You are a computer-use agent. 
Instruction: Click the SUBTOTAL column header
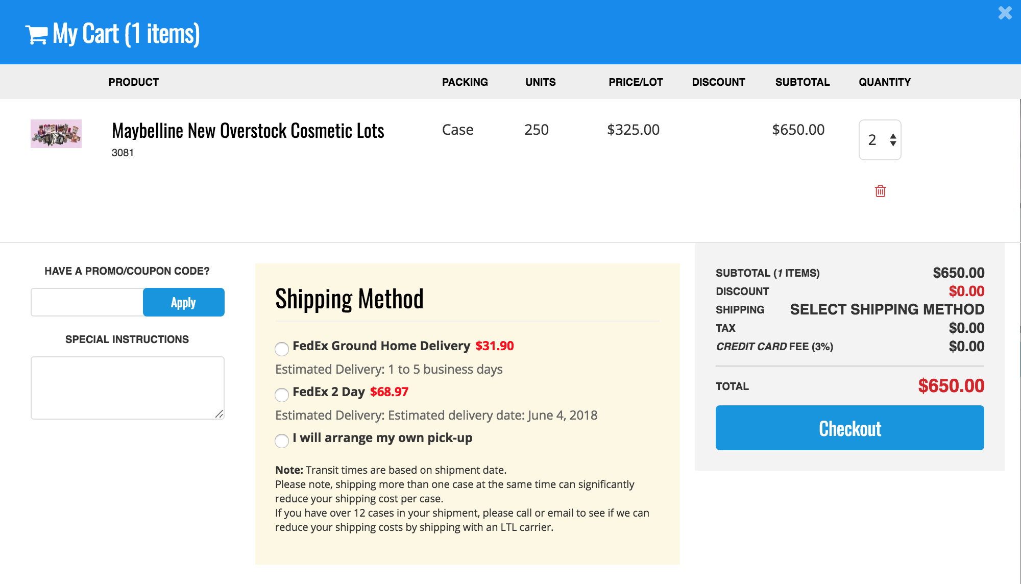pyautogui.click(x=803, y=82)
